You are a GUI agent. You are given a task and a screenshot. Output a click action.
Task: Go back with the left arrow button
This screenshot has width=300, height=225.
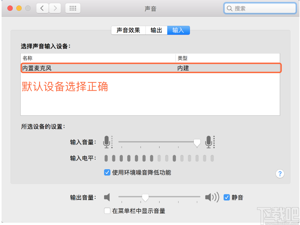tap(43, 8)
